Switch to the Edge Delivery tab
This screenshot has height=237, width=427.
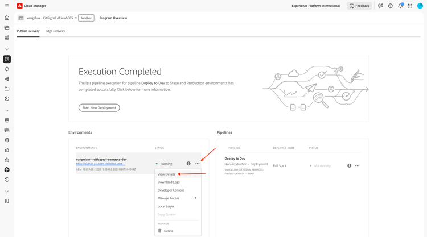click(55, 31)
